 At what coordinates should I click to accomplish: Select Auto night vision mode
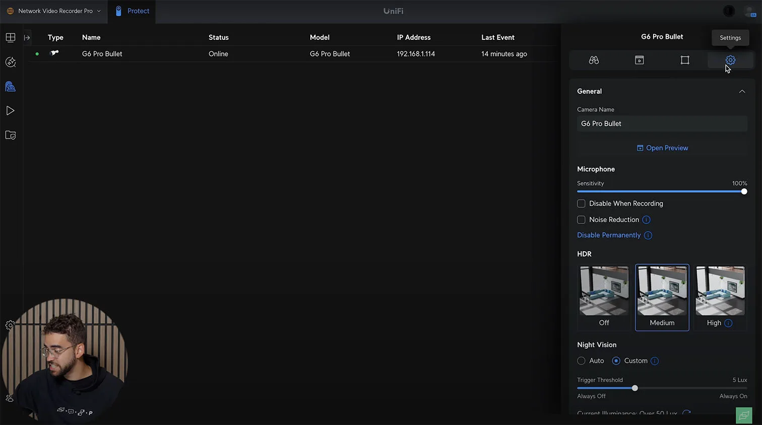(581, 361)
